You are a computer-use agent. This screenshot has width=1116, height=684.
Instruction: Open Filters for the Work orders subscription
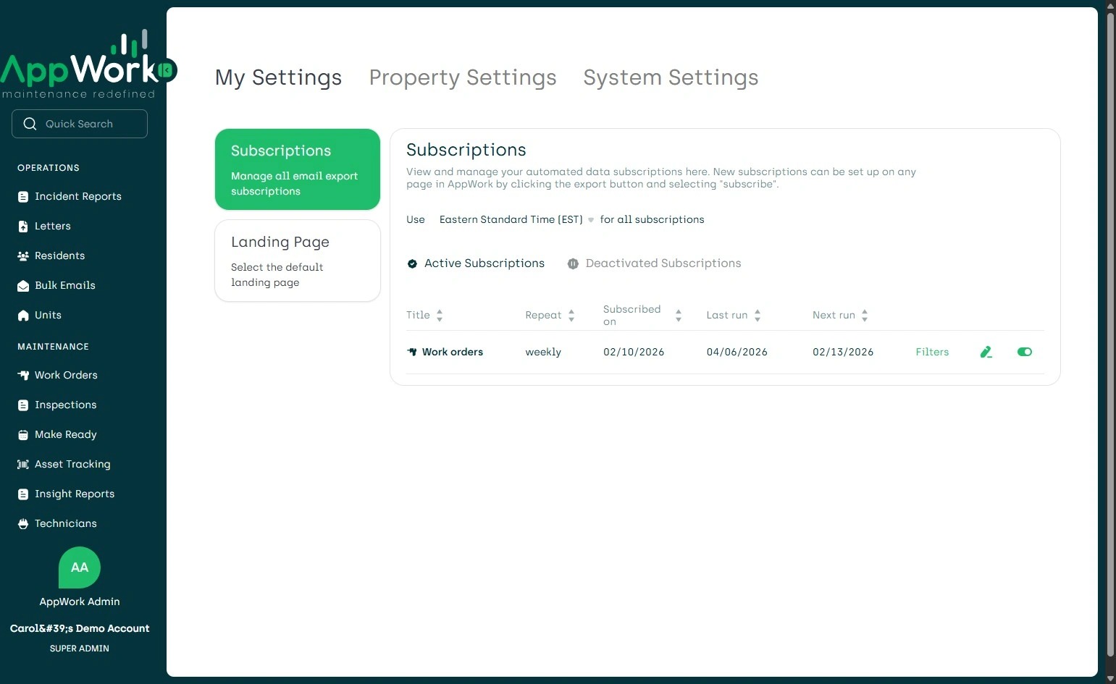point(932,352)
